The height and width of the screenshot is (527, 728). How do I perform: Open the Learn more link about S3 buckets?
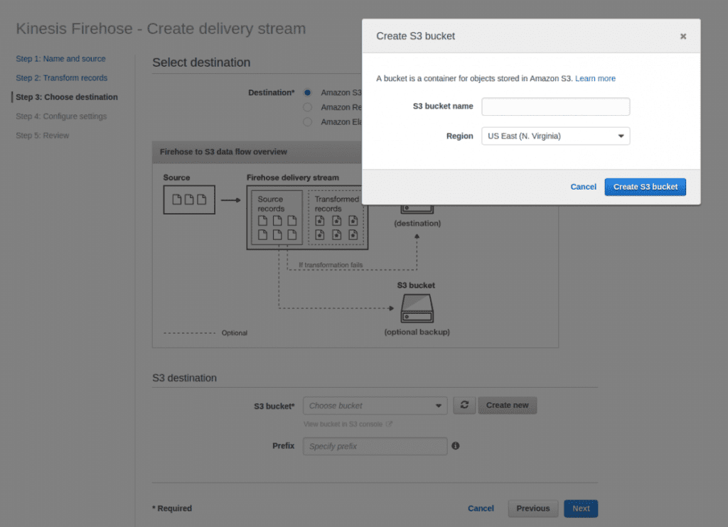pyautogui.click(x=595, y=78)
